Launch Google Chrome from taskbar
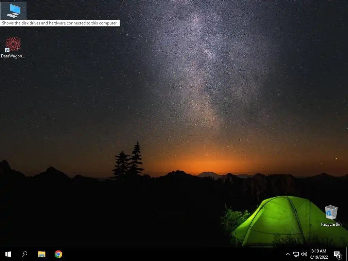The width and height of the screenshot is (348, 261). click(58, 254)
